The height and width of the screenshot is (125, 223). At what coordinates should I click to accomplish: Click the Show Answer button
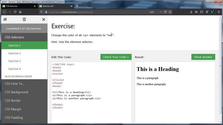tap(203, 57)
